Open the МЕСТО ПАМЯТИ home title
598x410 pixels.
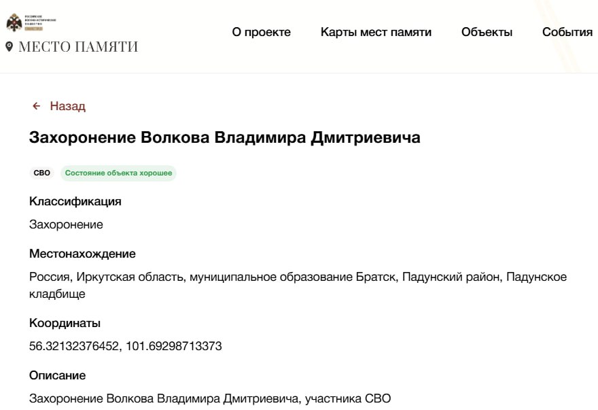point(78,47)
